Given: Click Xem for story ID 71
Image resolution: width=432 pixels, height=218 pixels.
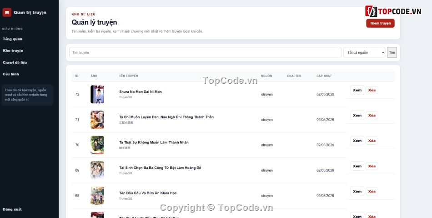Looking at the screenshot, I should point(357,116).
